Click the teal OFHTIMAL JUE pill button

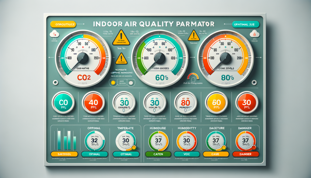click(x=246, y=24)
